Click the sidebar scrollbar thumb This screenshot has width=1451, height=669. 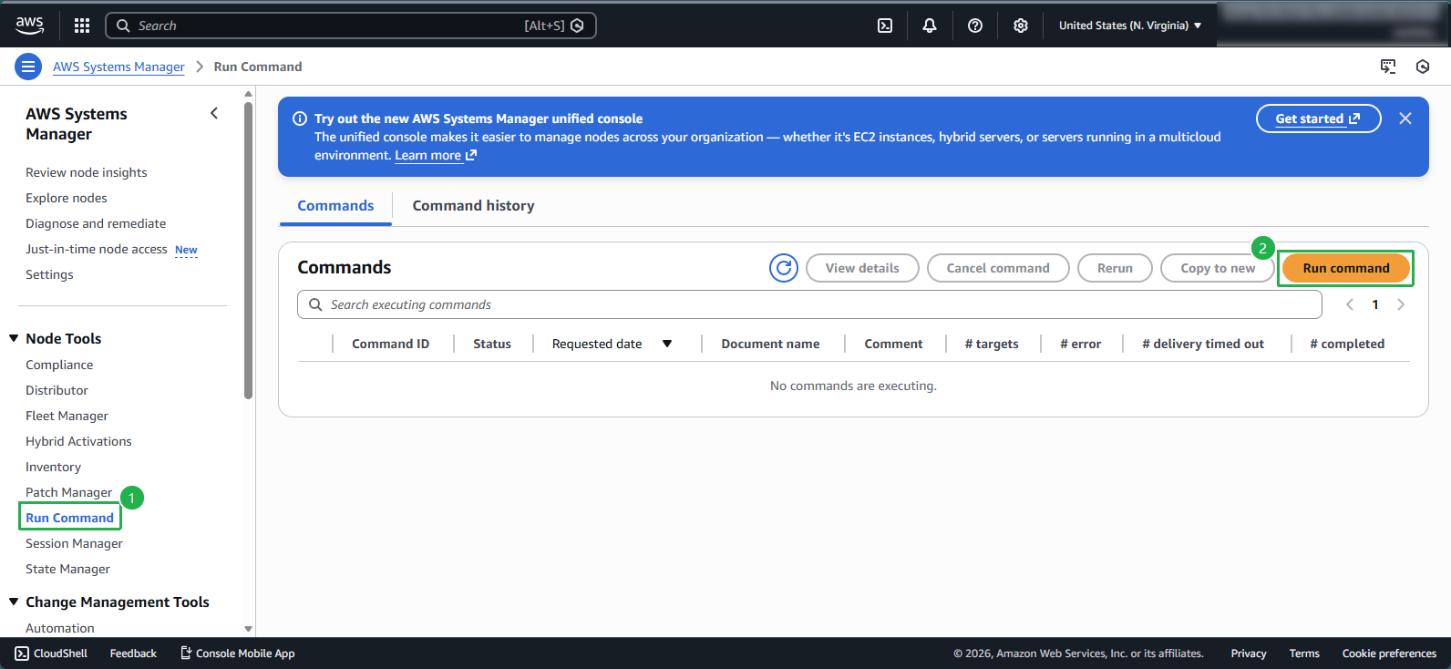(x=248, y=251)
